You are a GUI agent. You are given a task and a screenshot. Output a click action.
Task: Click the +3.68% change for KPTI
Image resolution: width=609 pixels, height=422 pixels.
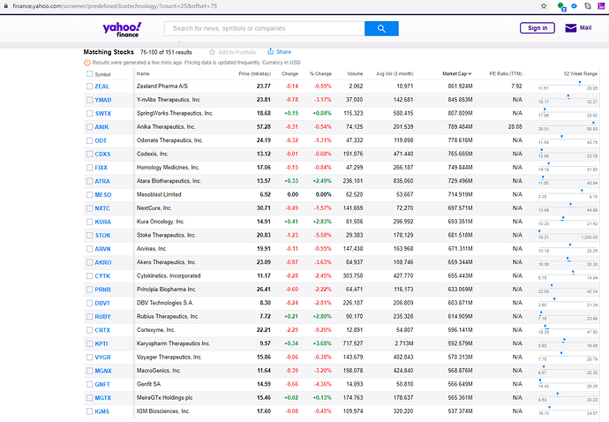322,343
